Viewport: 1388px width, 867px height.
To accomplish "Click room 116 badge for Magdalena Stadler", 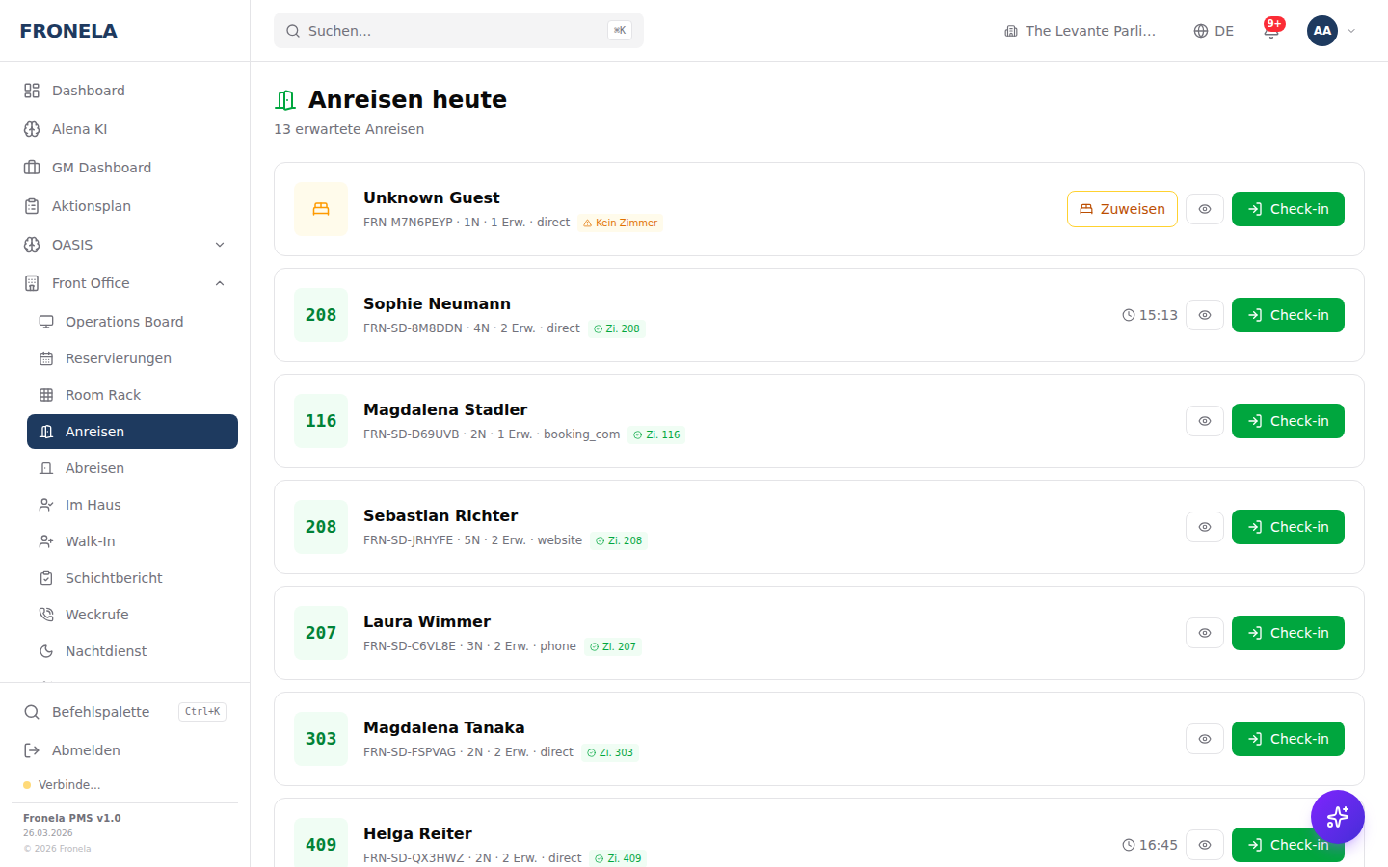I will 321,421.
